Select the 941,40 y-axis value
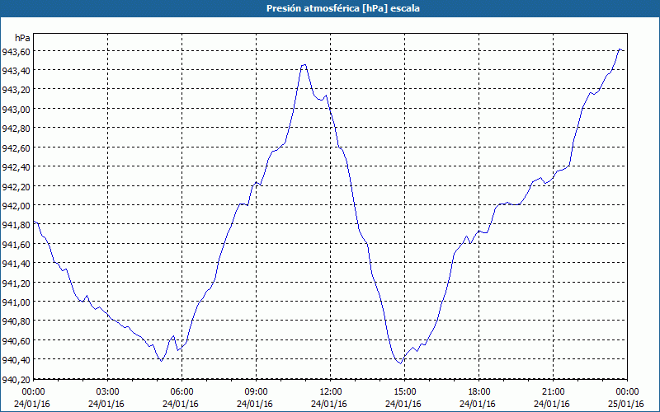The height and width of the screenshot is (412, 660). point(16,263)
